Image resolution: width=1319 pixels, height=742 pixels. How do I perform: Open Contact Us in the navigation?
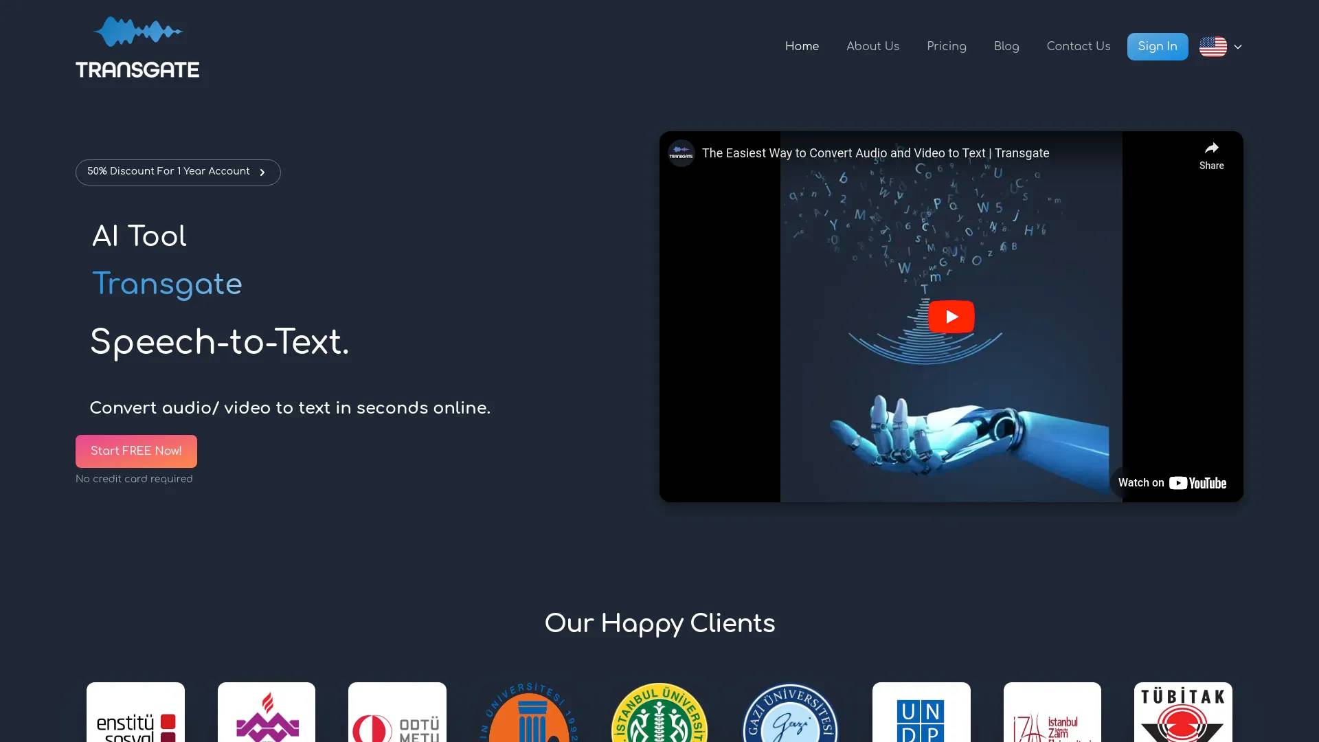(x=1078, y=46)
